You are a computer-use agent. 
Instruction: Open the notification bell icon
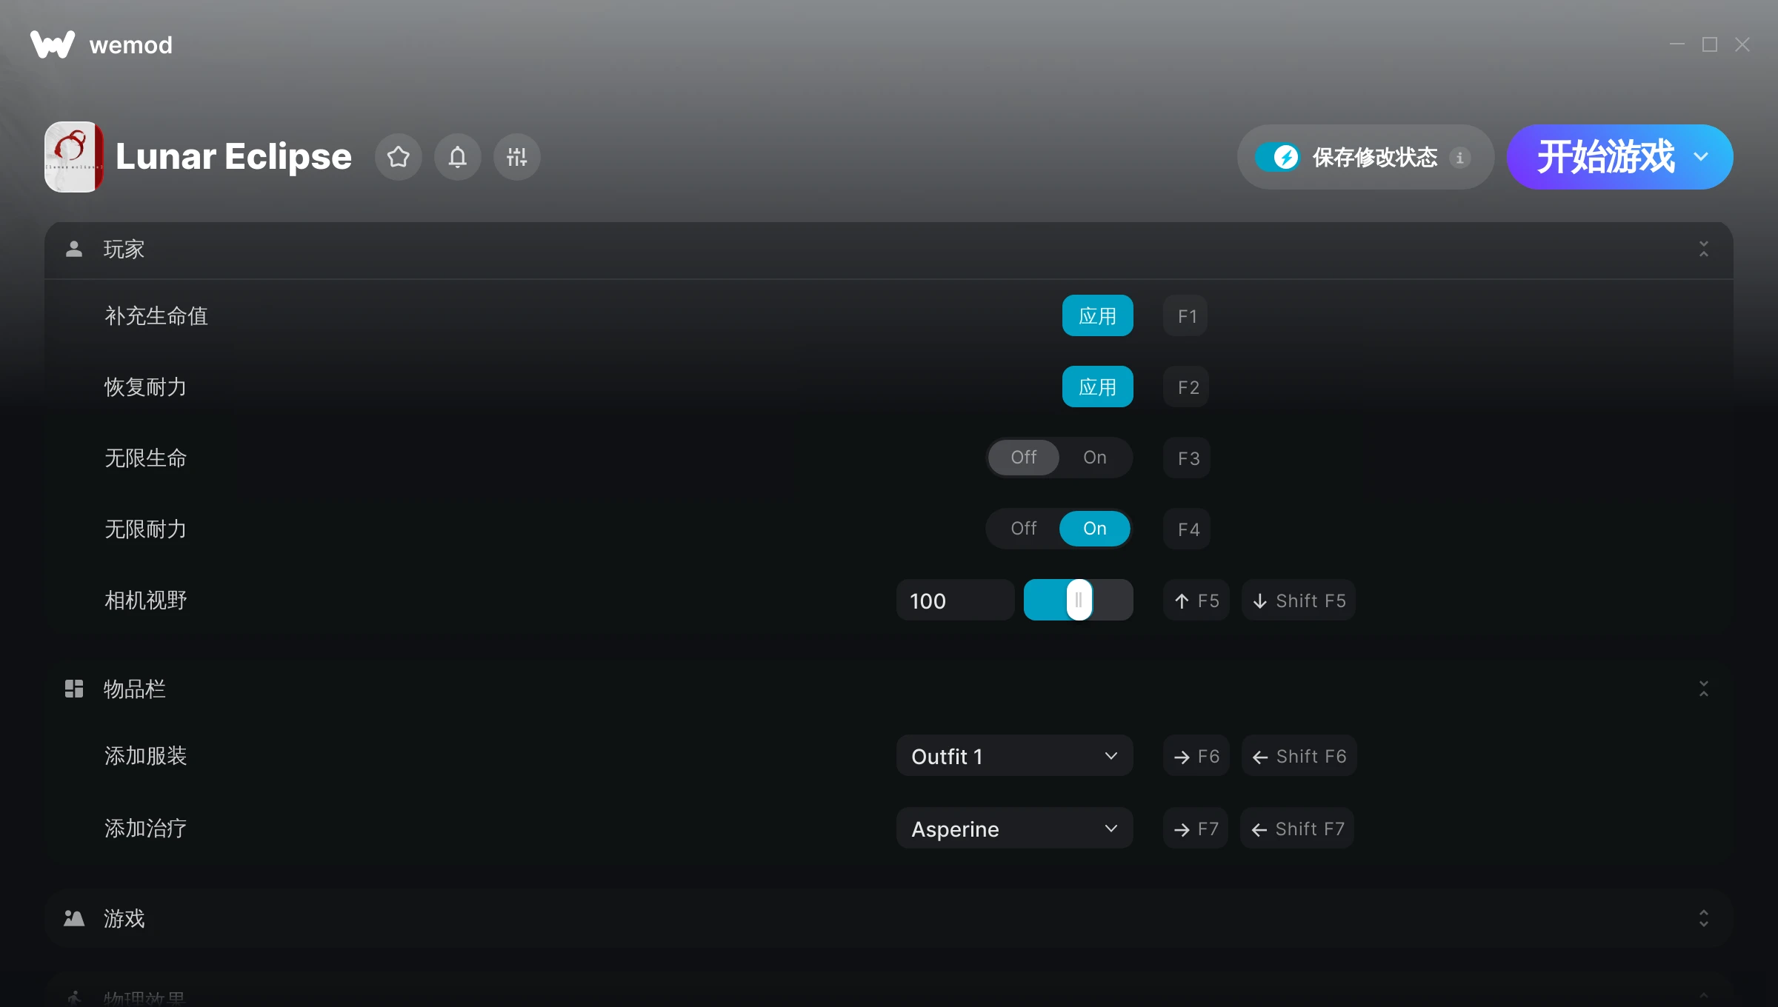coord(458,157)
